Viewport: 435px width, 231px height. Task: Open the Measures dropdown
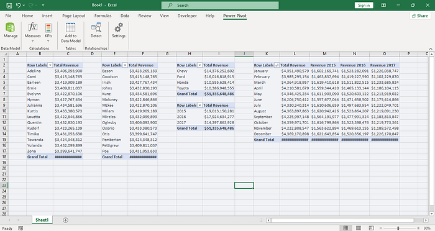click(x=32, y=33)
